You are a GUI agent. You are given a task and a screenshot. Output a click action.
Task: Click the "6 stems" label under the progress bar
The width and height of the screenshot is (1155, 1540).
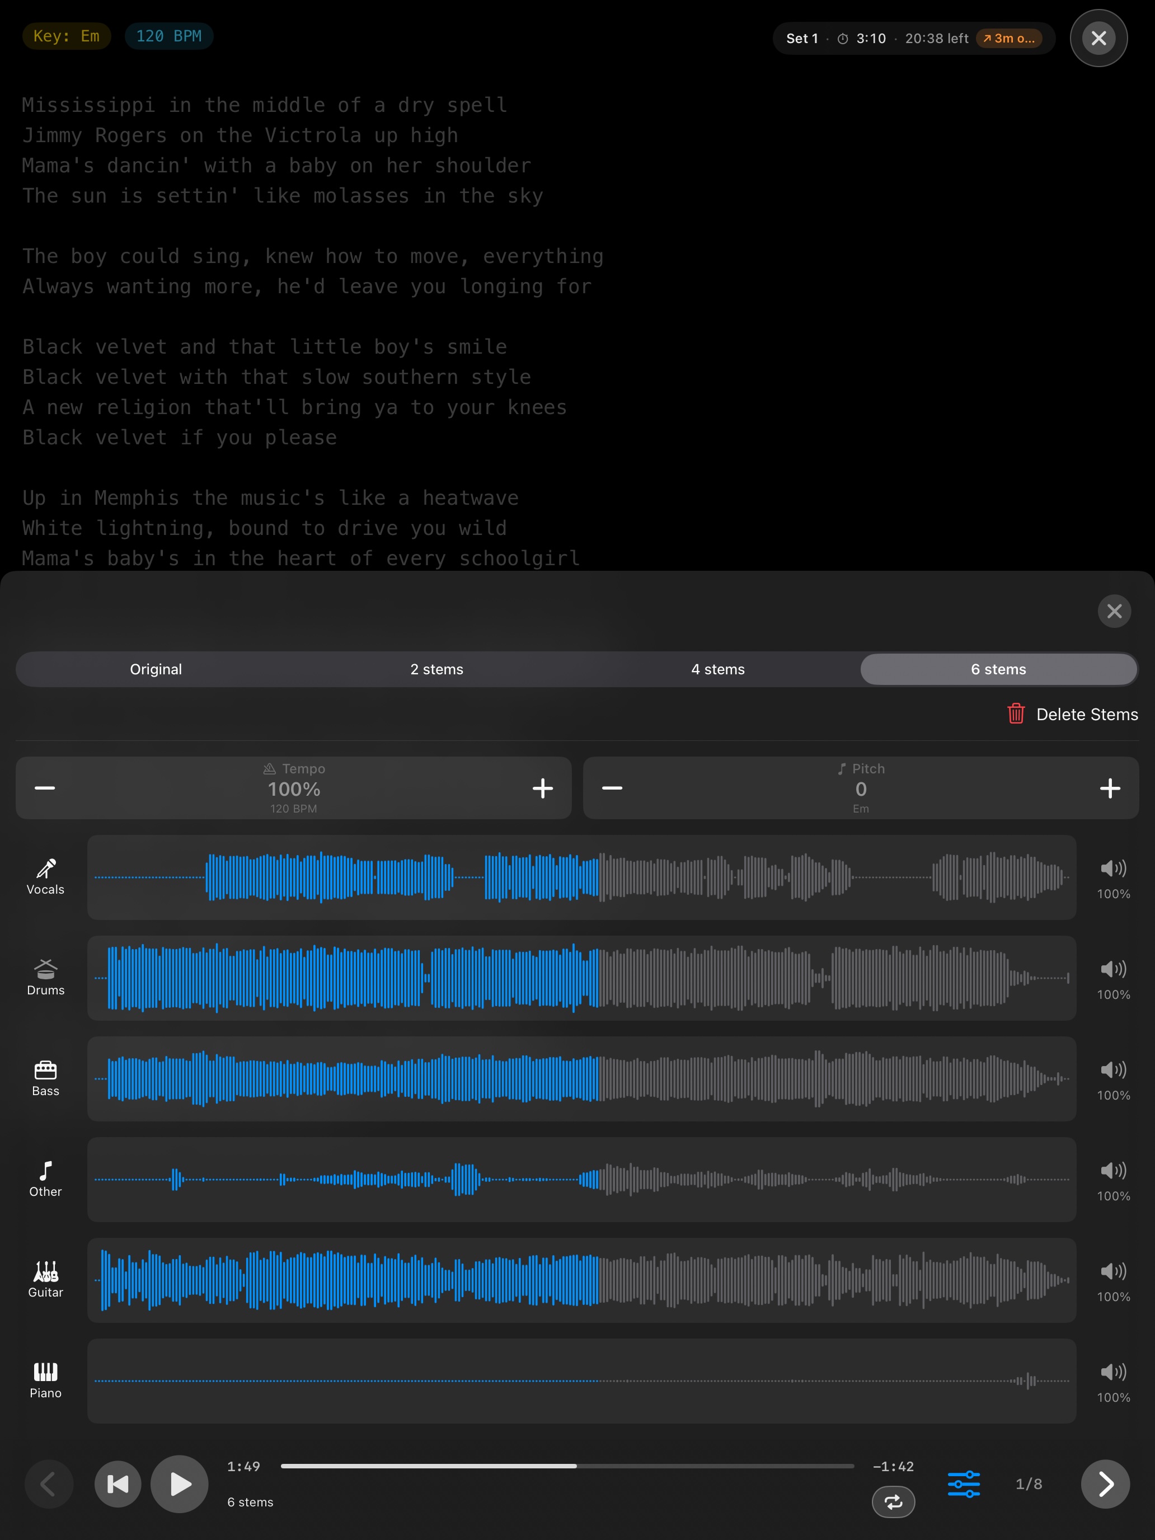point(250,1503)
